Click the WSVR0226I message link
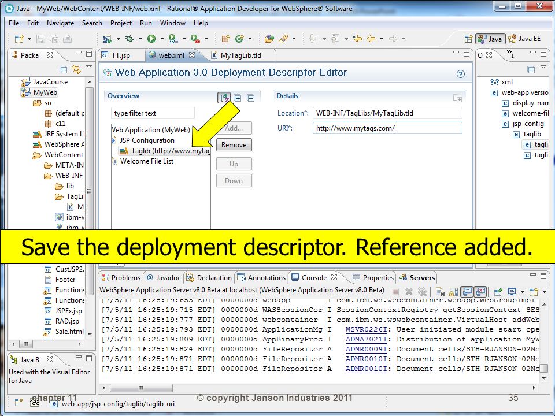 [367, 329]
